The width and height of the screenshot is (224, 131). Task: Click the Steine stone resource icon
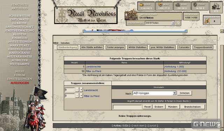point(195,5)
